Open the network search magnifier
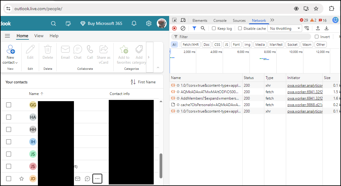The width and height of the screenshot is (341, 186). [203, 28]
